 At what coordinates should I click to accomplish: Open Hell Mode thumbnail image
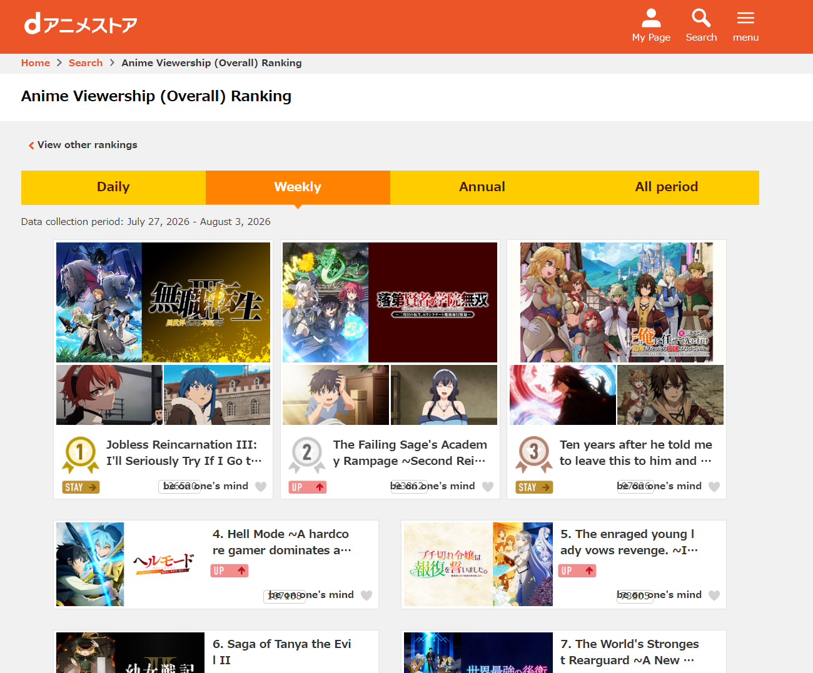click(130, 564)
